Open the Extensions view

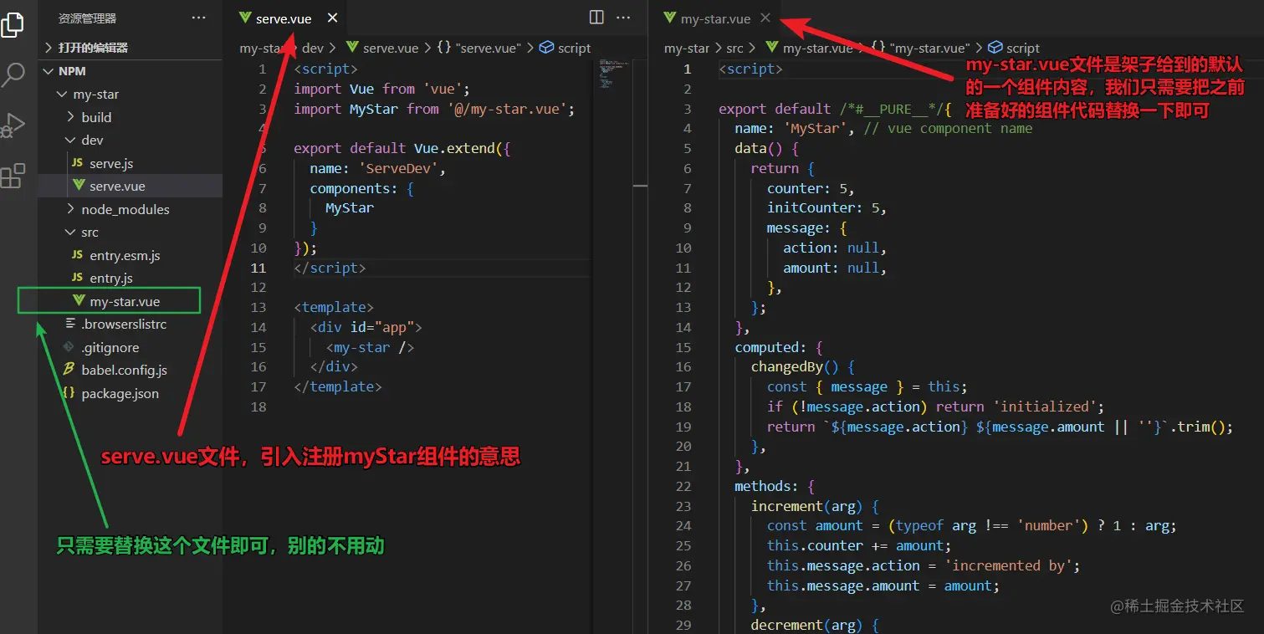pyautogui.click(x=13, y=176)
